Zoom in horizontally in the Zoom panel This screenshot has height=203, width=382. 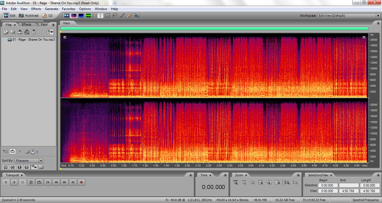click(235, 182)
